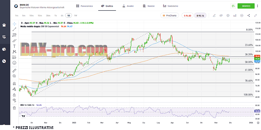Open the Analisi tab
The image size is (261, 130).
(x=128, y=6)
